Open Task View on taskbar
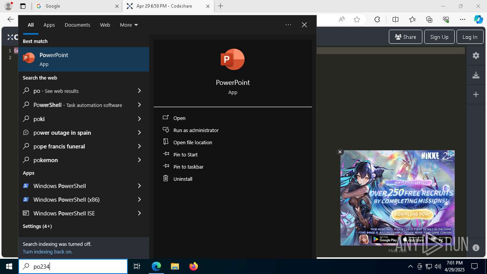The image size is (487, 274). tap(137, 266)
